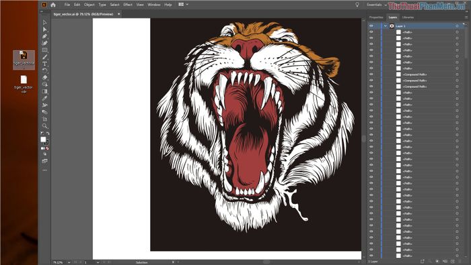Open the Window menu
The width and height of the screenshot is (471, 265).
[154, 5]
